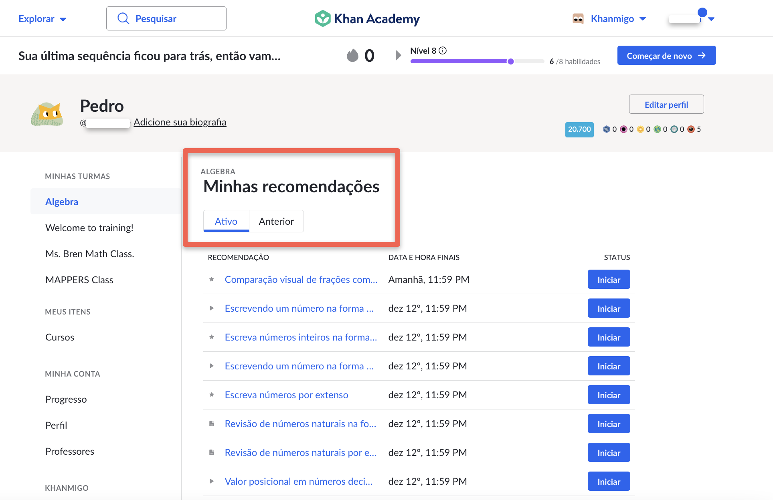The height and width of the screenshot is (500, 773).
Task: Click the Editar perfil button
Action: [x=666, y=105]
